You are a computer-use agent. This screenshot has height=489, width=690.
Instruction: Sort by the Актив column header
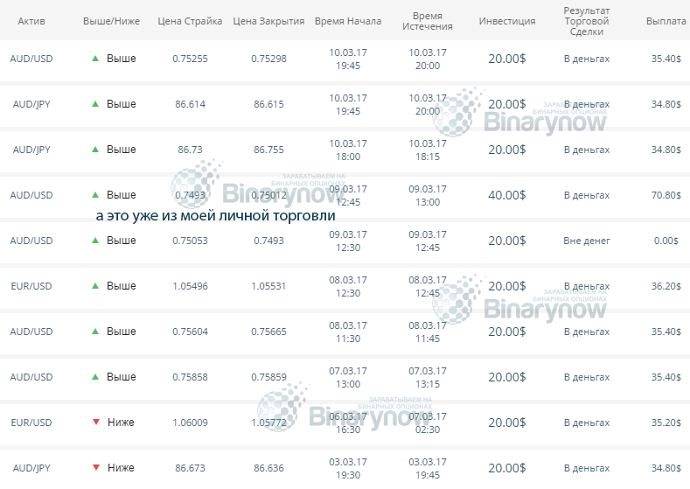point(31,21)
